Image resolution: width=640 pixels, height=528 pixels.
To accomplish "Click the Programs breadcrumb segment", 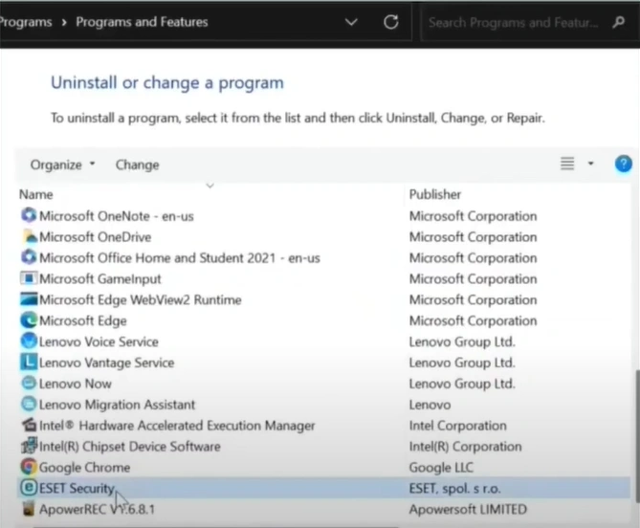I will pyautogui.click(x=25, y=22).
